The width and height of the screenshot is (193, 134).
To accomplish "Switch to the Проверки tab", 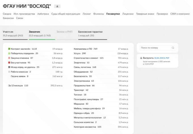I will (x=162, y=14).
